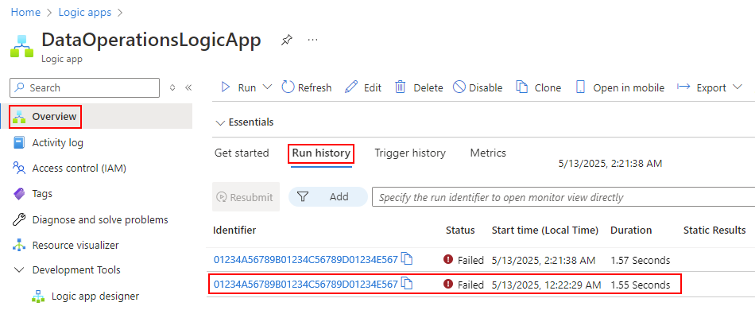The height and width of the screenshot is (310, 755).
Task: Pin the DataOperationsLogicApp resource
Action: [286, 40]
